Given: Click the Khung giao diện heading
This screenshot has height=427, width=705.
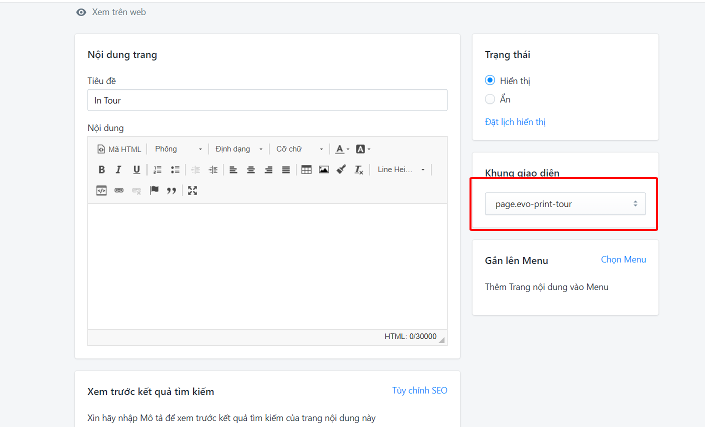Looking at the screenshot, I should pos(522,173).
